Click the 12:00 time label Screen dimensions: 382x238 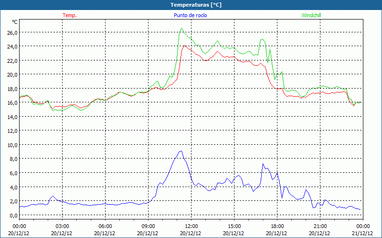coord(191,227)
